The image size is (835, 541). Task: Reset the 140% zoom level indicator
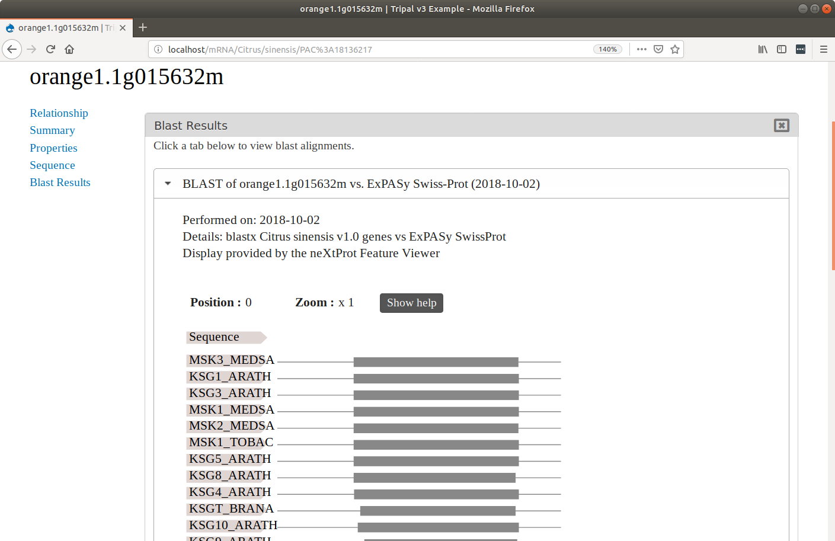pyautogui.click(x=607, y=49)
